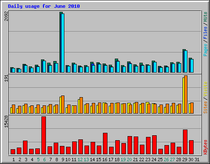Click the 2092 axis value label
210x164 pixels.
click(x=6, y=16)
